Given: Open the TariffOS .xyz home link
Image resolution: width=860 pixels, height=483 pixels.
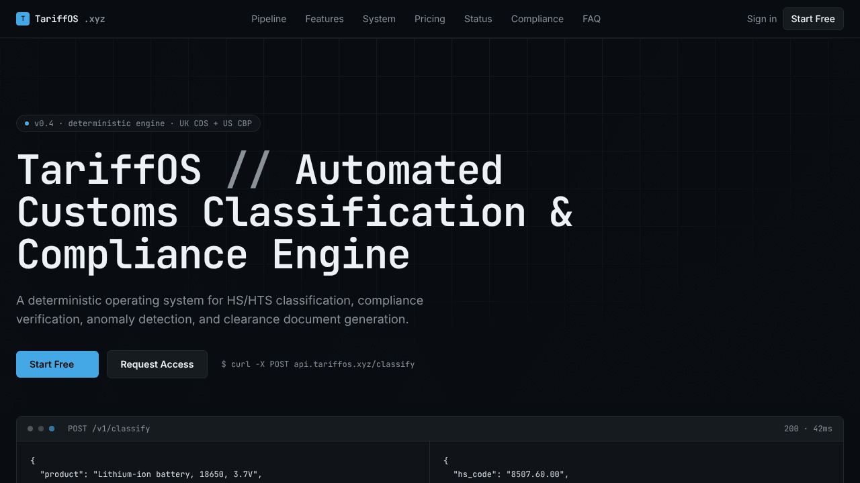Looking at the screenshot, I should (60, 19).
